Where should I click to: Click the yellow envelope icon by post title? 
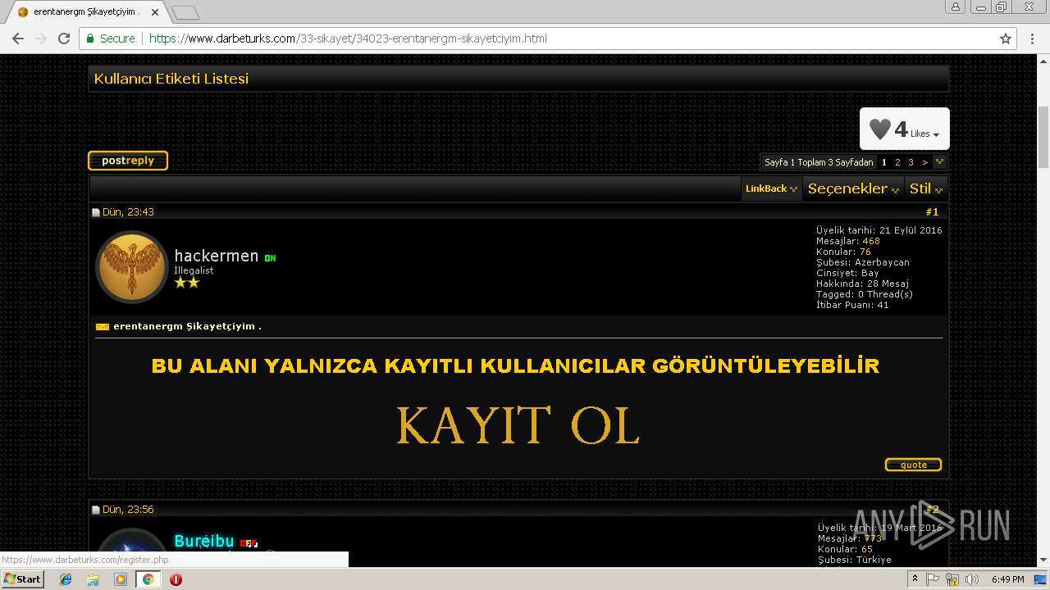[x=103, y=327]
